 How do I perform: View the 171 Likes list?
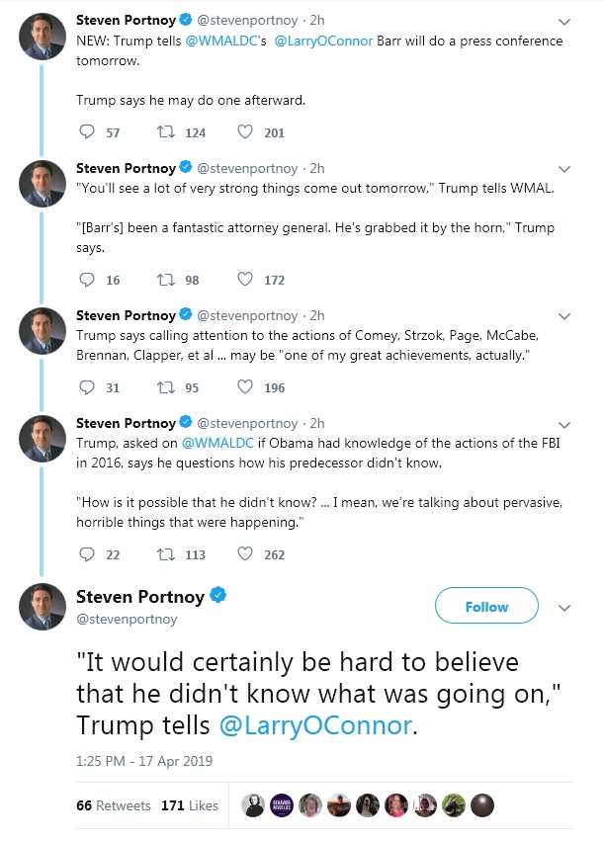[190, 805]
